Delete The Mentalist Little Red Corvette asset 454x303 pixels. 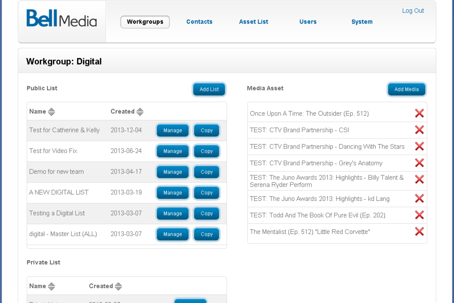click(419, 232)
